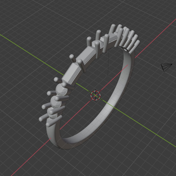Select the uppermost of three round gems

click(61, 90)
